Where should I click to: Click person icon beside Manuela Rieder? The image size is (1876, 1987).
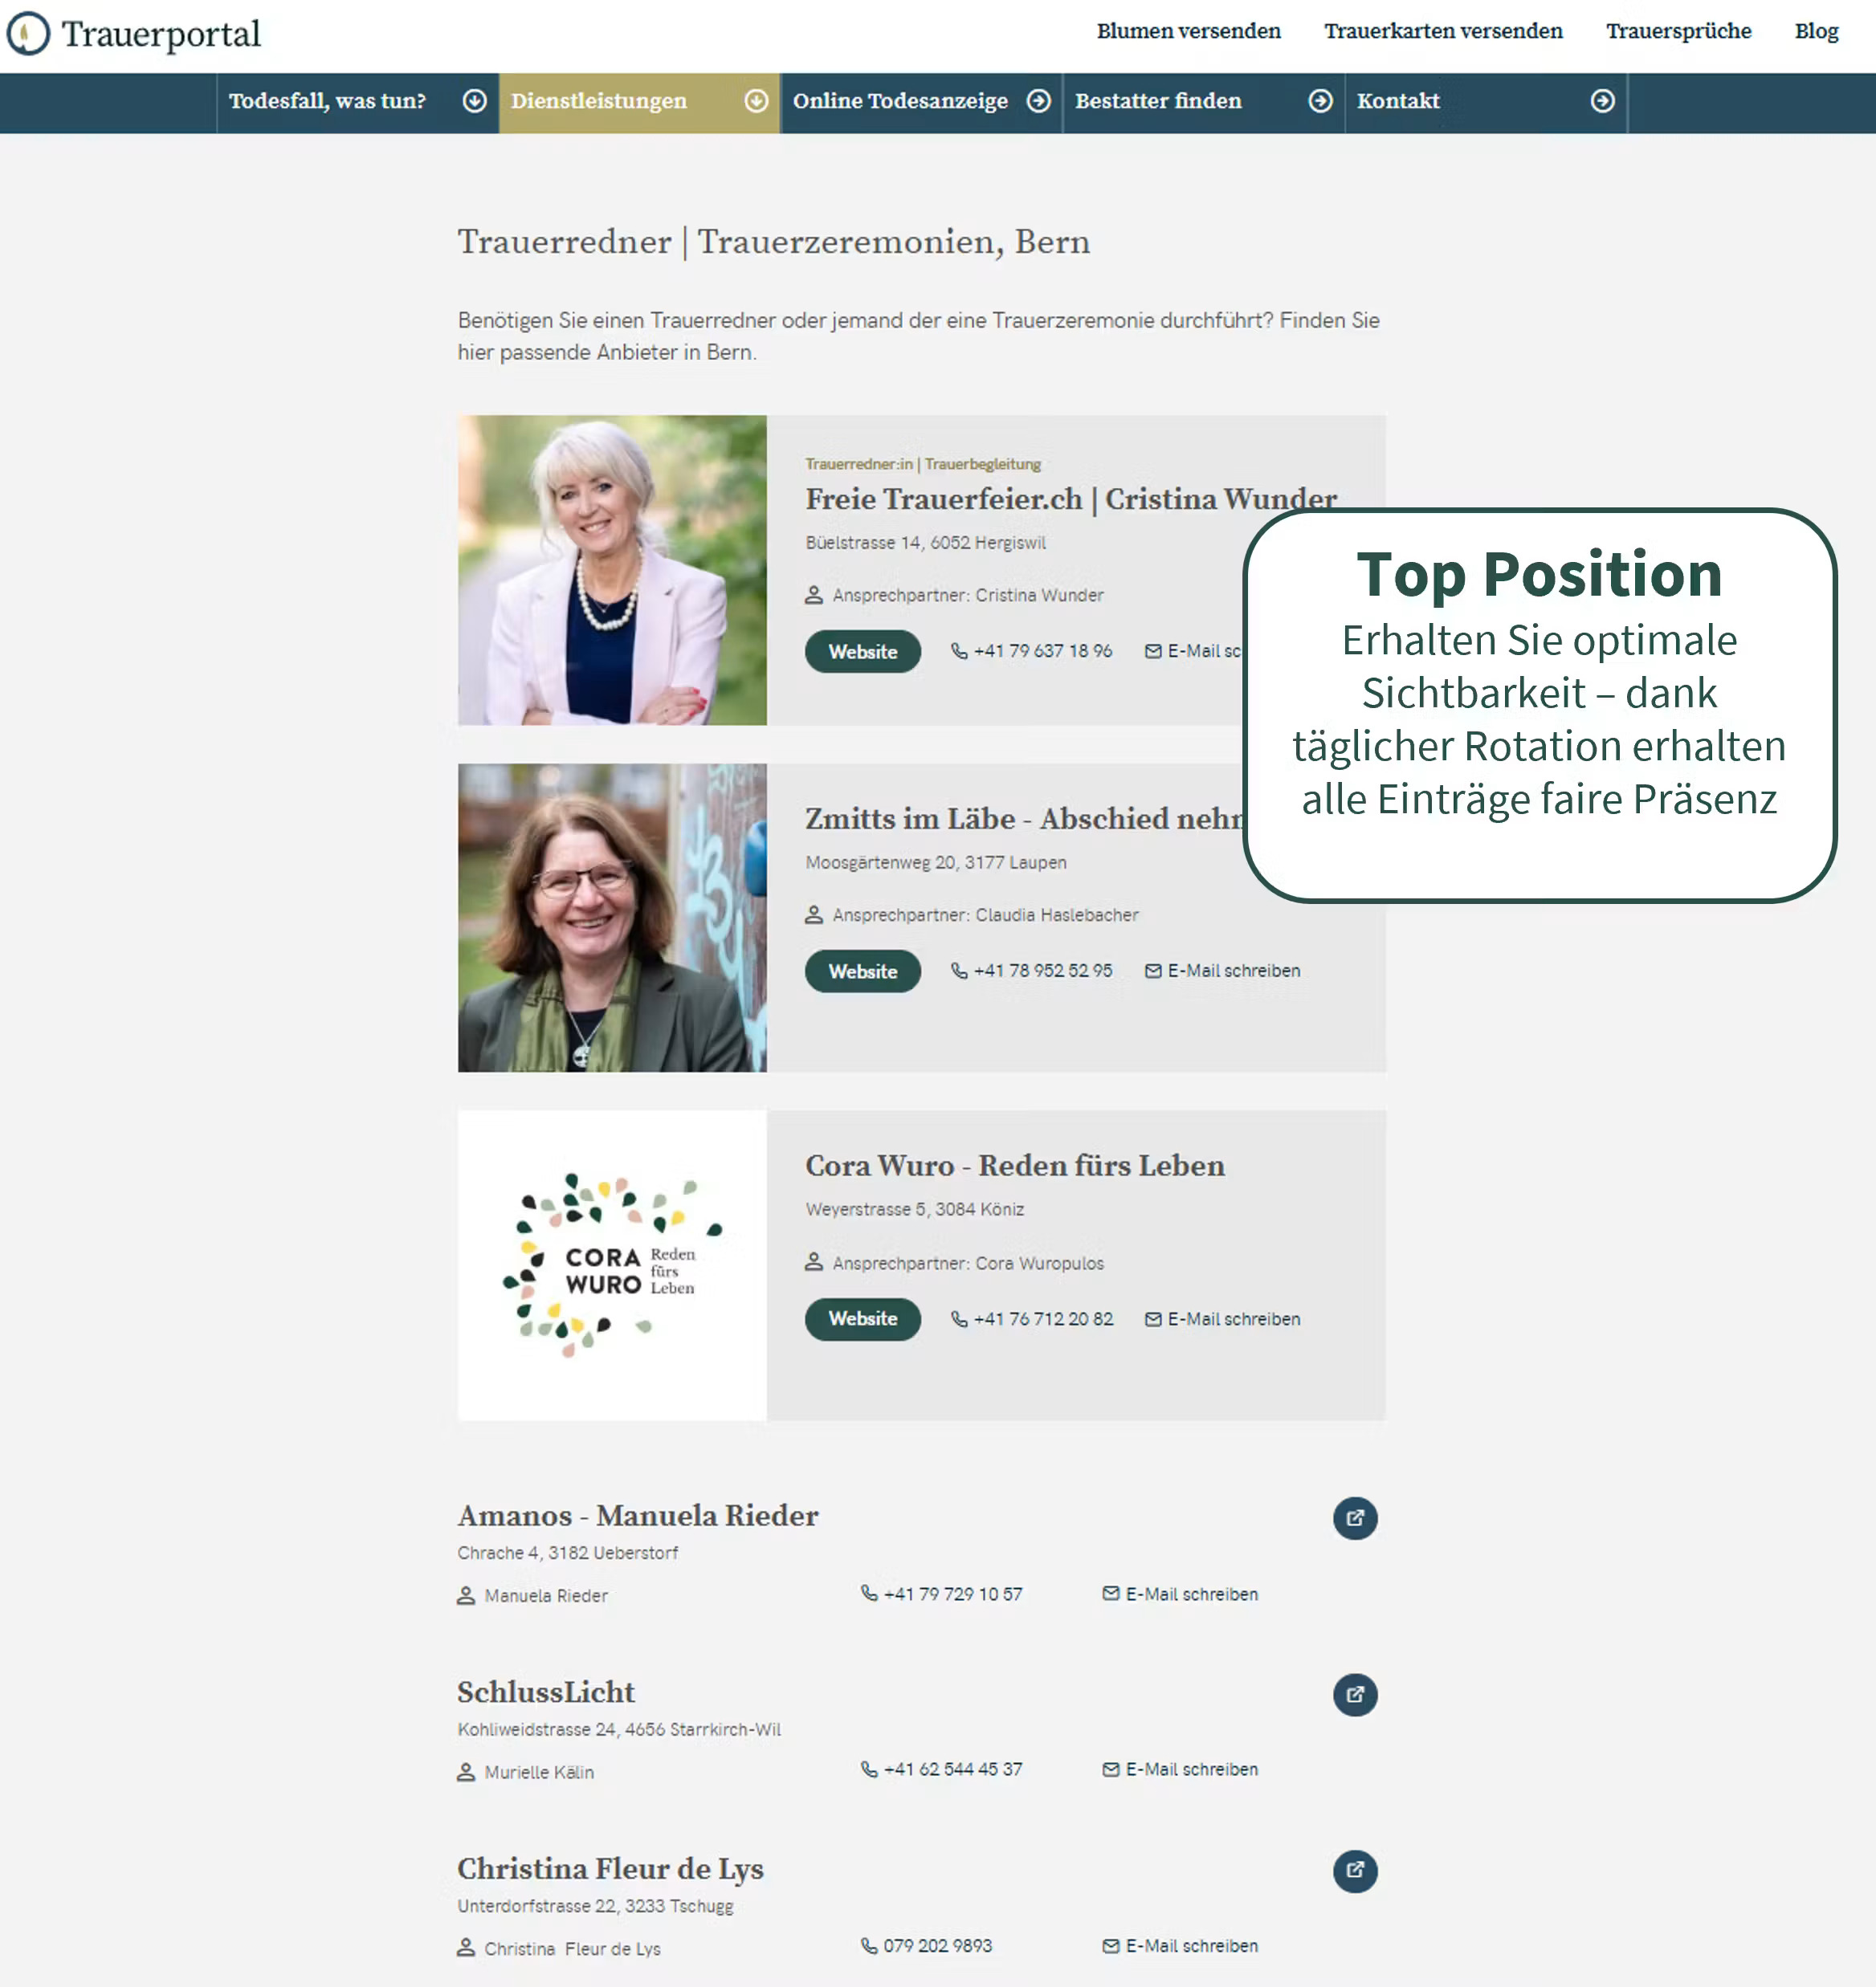pos(466,1596)
